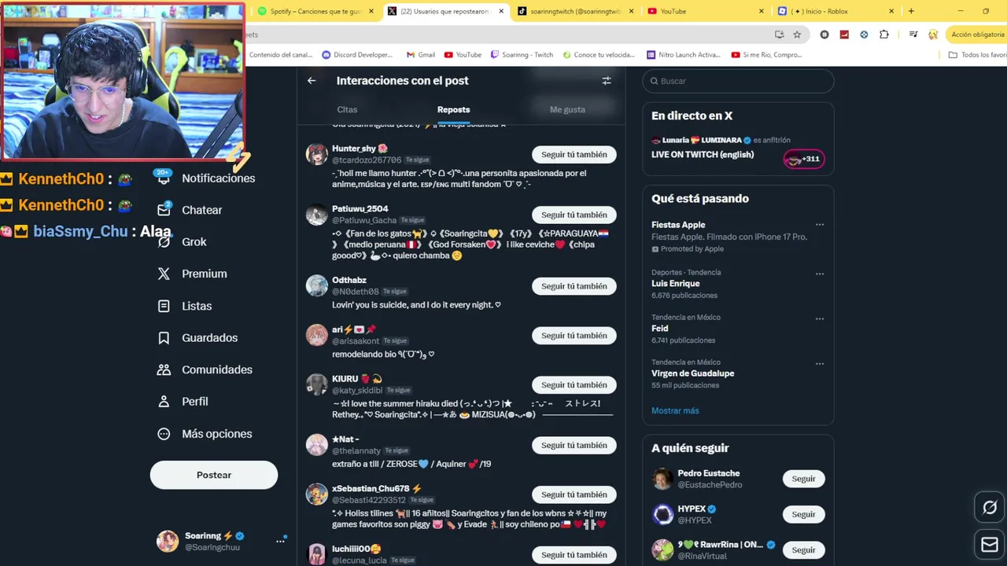Open the Comunidades people icon
Screen dimensions: 1007x566
[x=164, y=369]
